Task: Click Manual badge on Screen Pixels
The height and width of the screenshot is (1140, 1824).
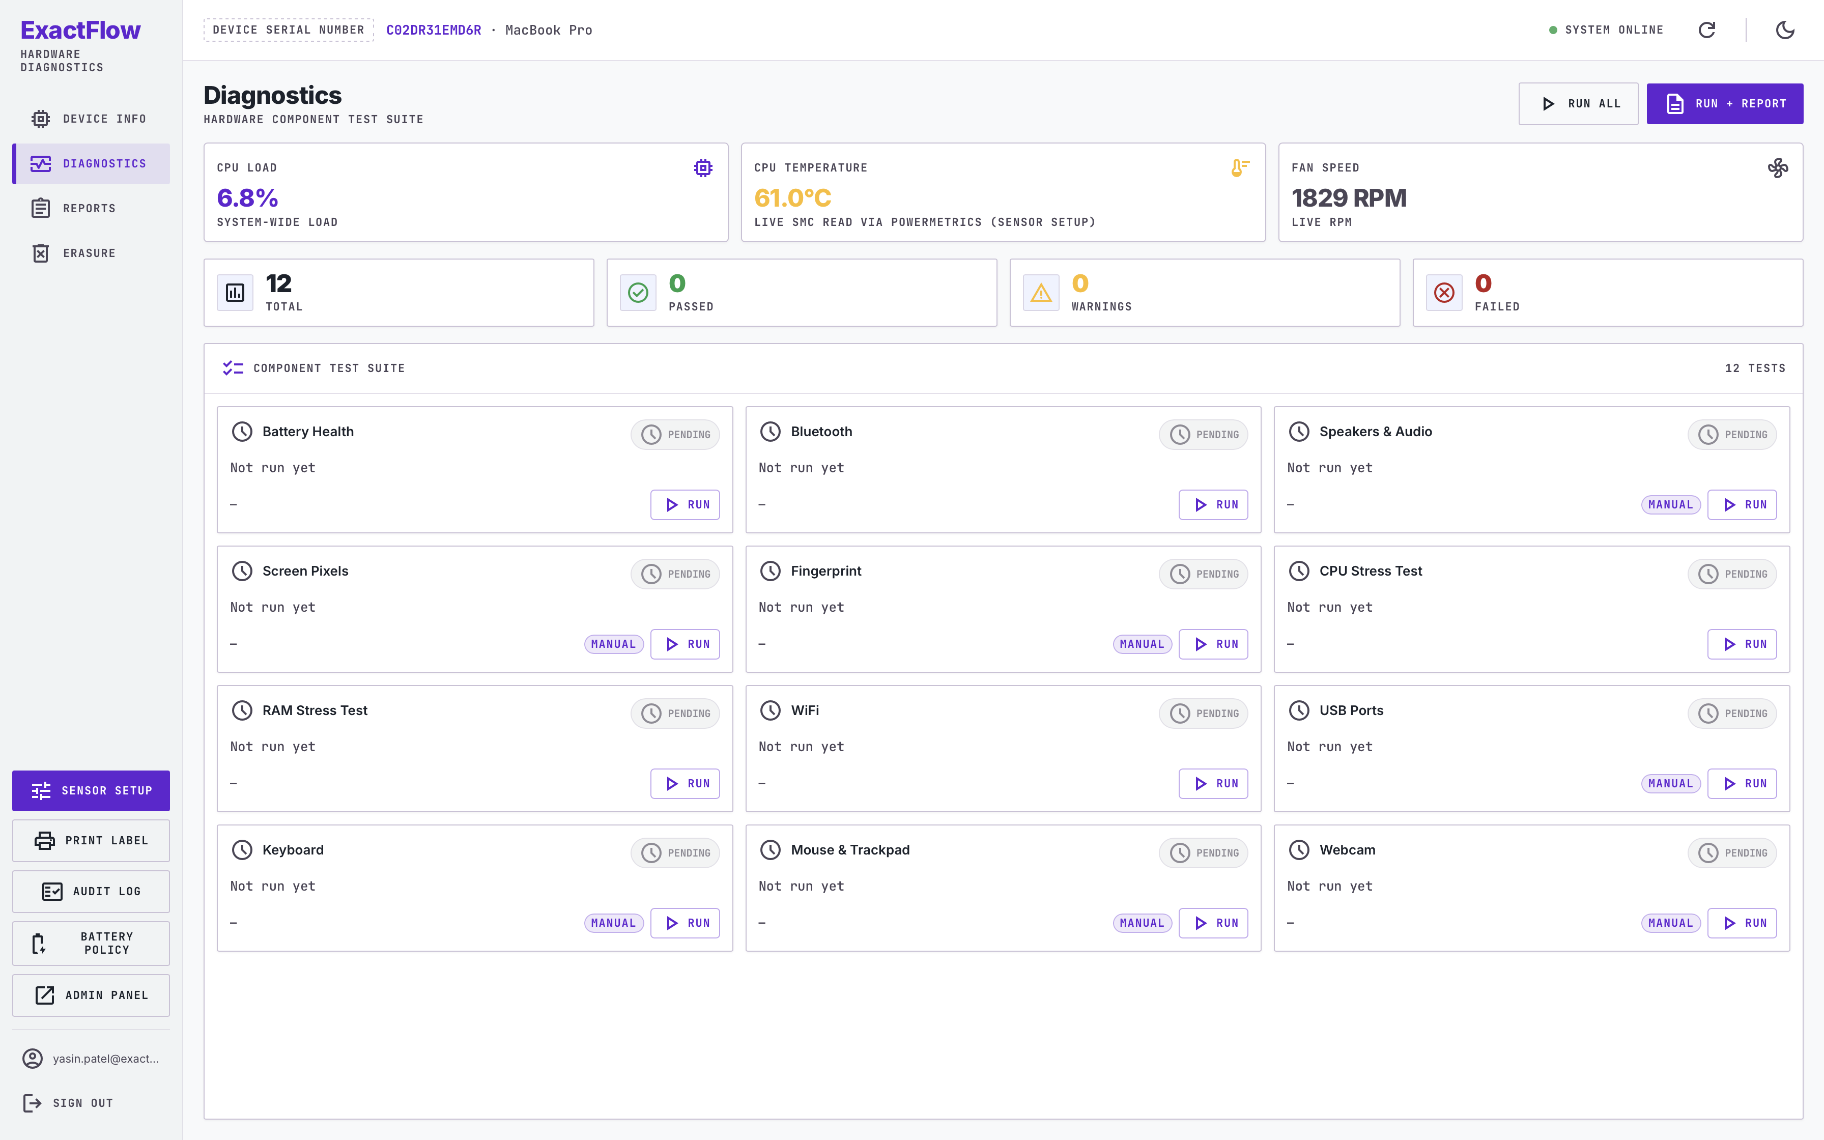Action: [614, 644]
